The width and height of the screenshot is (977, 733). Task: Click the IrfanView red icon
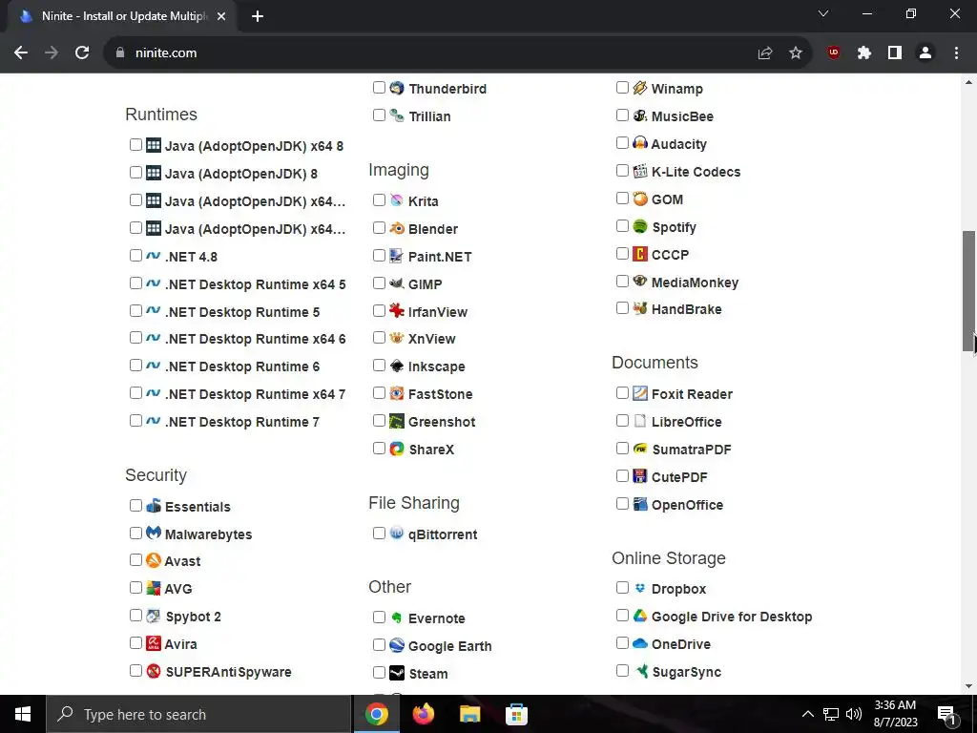(x=397, y=310)
